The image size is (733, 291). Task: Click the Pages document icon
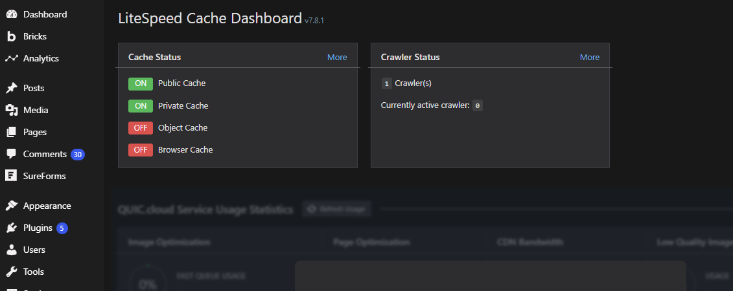(x=12, y=132)
